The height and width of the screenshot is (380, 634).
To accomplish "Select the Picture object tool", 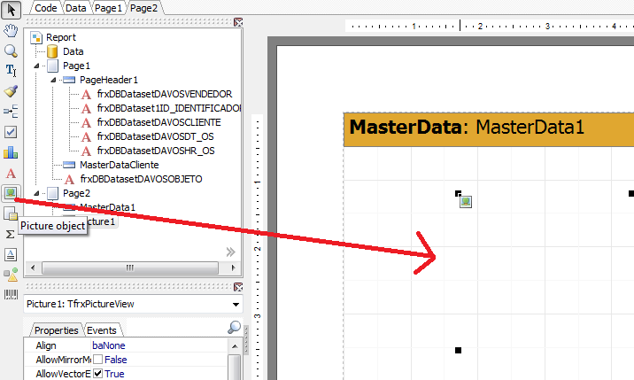I will pyautogui.click(x=11, y=192).
